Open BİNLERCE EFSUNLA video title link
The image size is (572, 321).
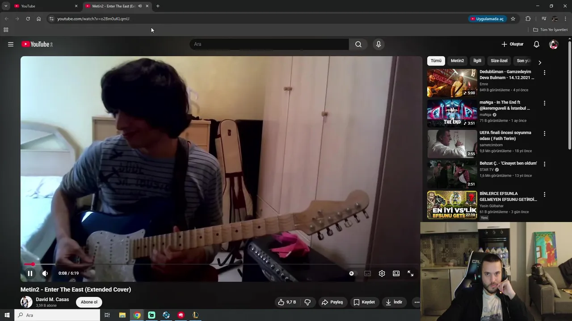pos(508,197)
